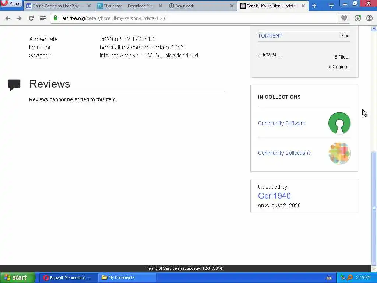Screen dimensions: 377x283
Task: Open uploader profile Geri1940
Action: (x=274, y=196)
